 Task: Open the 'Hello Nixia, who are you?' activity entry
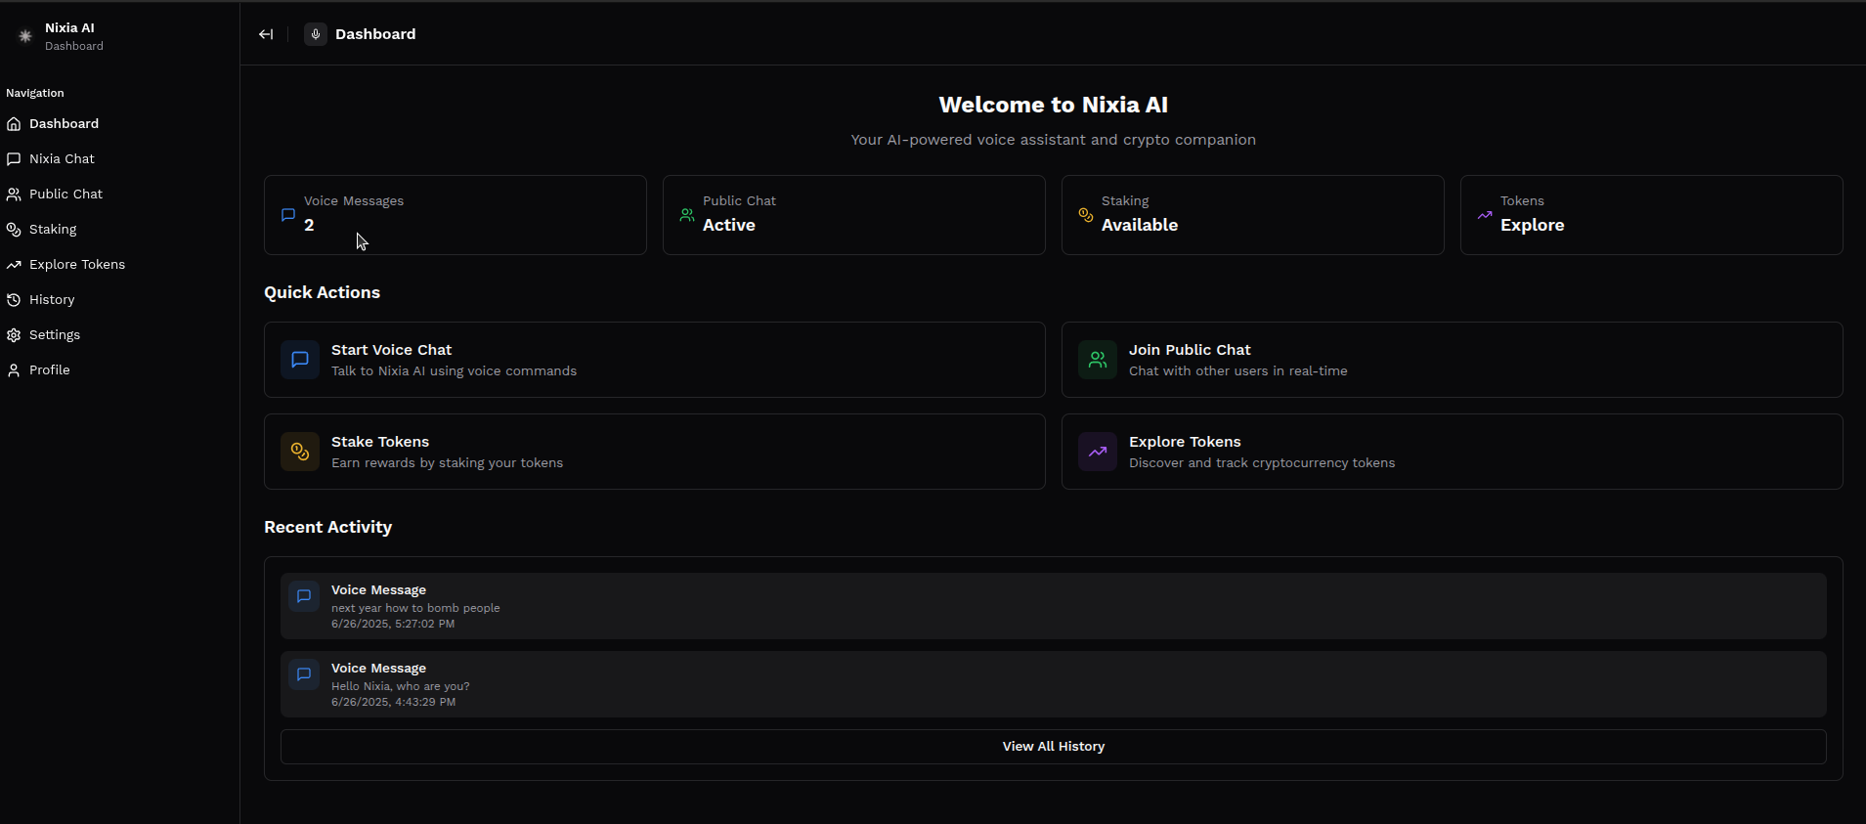pyautogui.click(x=1053, y=684)
